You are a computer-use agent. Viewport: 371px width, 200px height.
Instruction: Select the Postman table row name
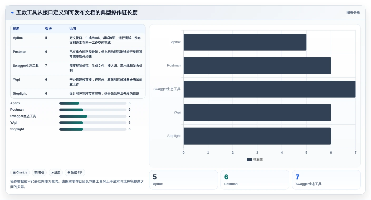19,52
